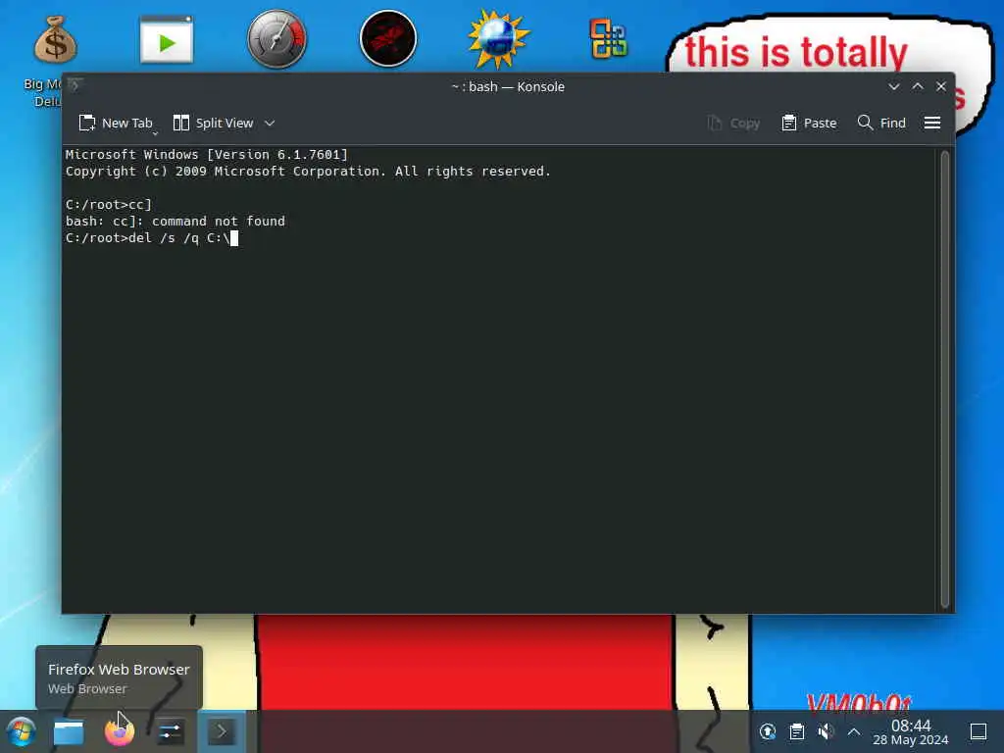Select the Konsole taskbar entry
This screenshot has width=1004, height=753.
(x=221, y=731)
